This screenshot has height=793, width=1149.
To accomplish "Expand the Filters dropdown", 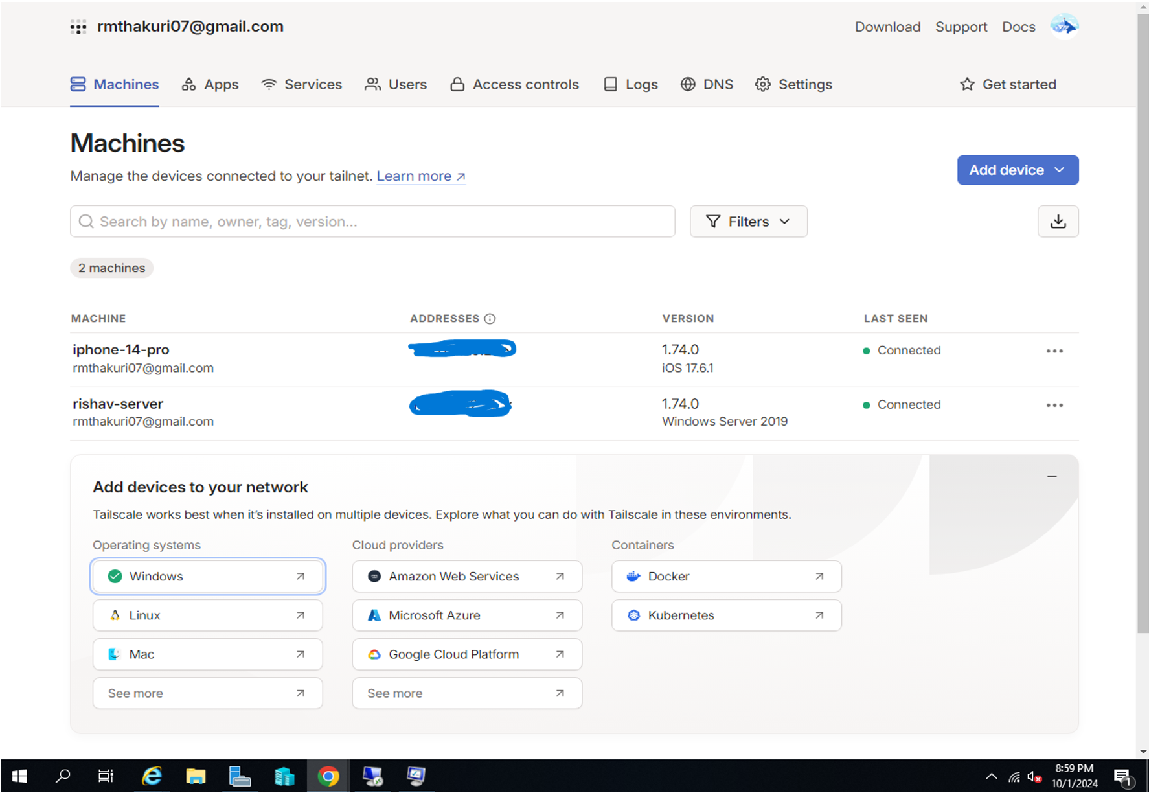I will pos(748,222).
